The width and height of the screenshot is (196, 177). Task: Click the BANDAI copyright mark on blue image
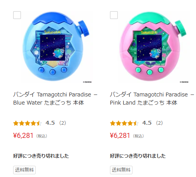pos(88,82)
